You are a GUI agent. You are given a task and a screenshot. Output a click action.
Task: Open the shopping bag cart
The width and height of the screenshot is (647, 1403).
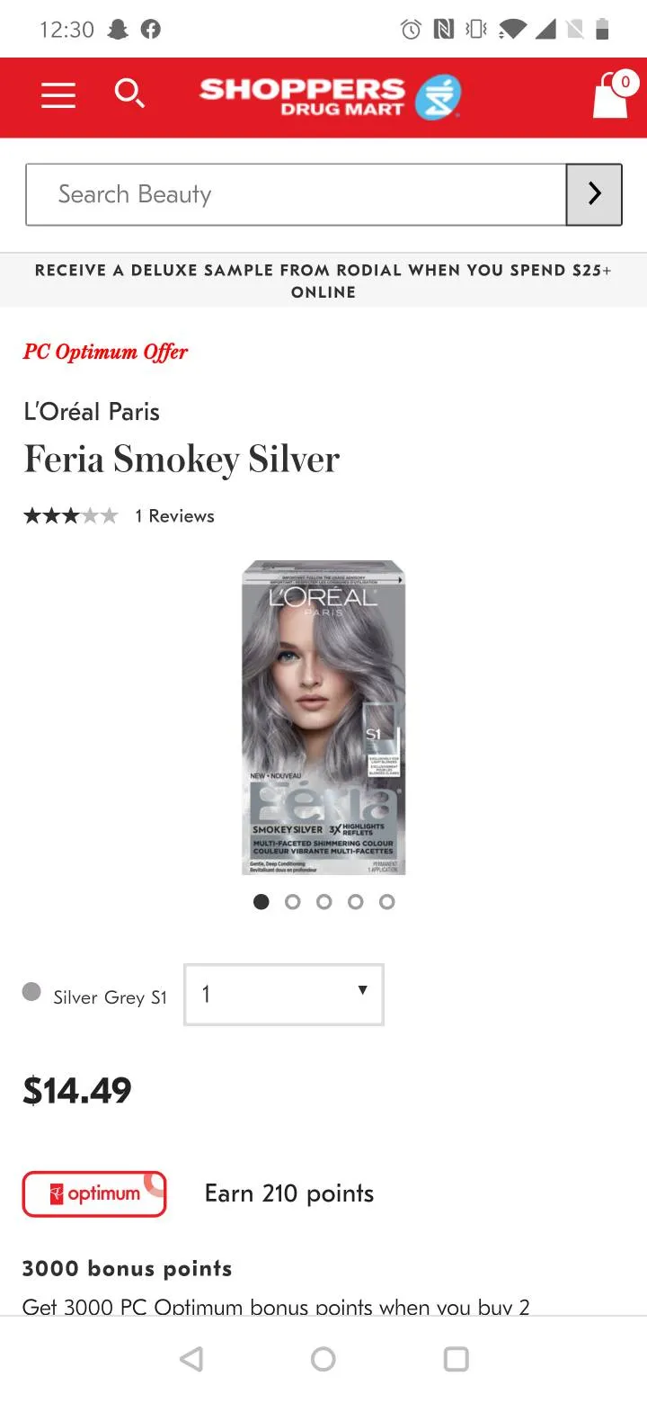tap(611, 95)
